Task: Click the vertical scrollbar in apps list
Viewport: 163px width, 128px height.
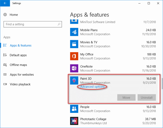Action: (x=161, y=83)
